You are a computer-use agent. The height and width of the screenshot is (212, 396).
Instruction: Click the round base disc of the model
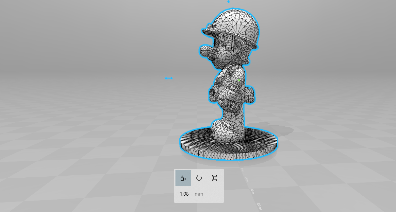[x=229, y=143]
